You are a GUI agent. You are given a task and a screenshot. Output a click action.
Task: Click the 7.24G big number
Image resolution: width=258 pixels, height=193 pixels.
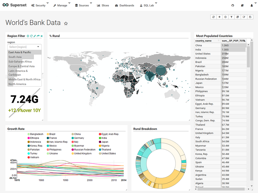25,99
